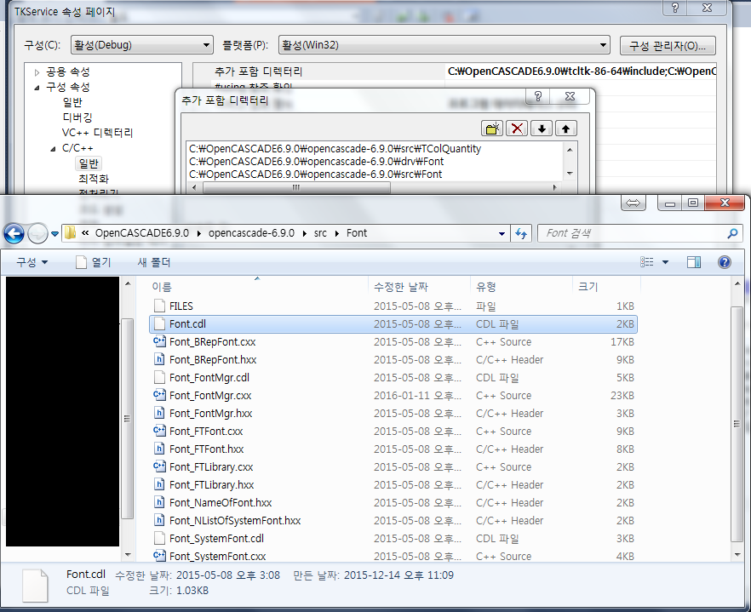Click the FILES blank document icon
The image size is (751, 612).
(x=159, y=306)
